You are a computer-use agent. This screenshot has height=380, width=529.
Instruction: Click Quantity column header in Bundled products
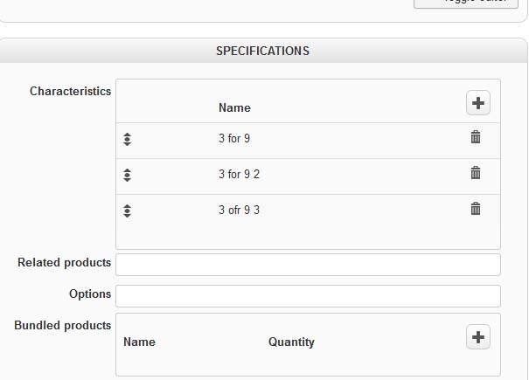pos(291,342)
